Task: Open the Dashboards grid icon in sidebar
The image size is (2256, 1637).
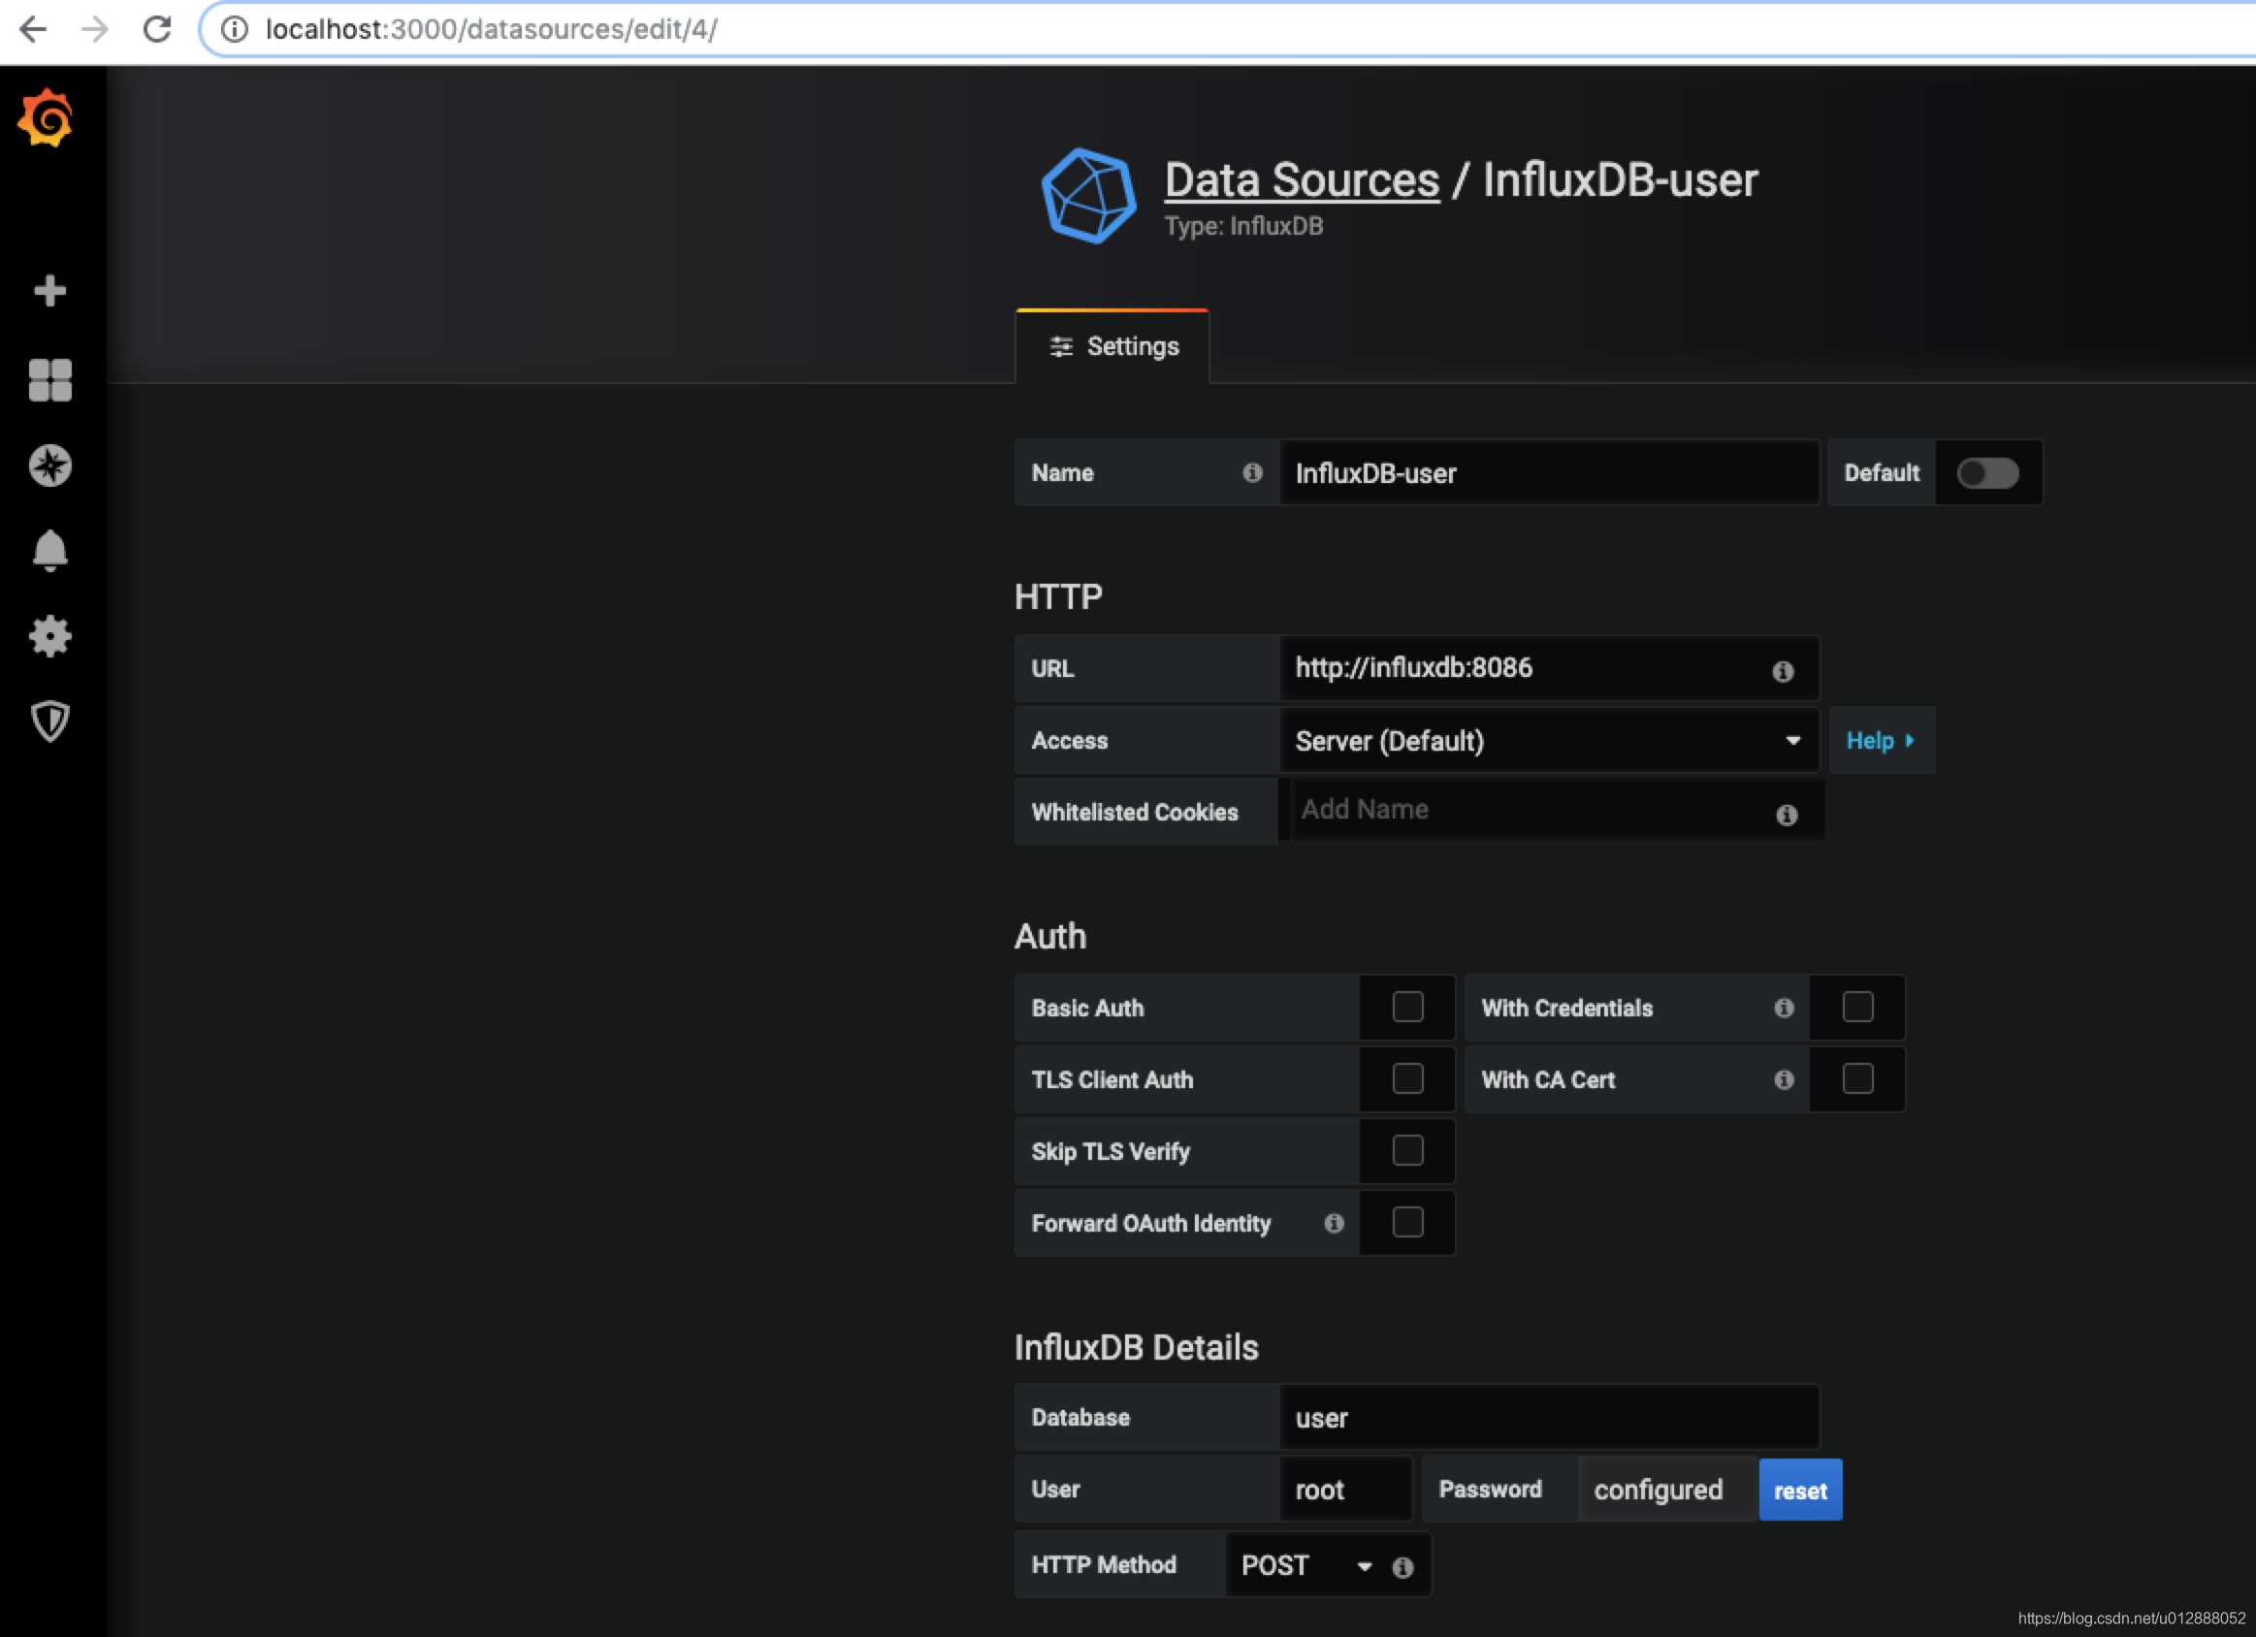Action: coord(49,380)
